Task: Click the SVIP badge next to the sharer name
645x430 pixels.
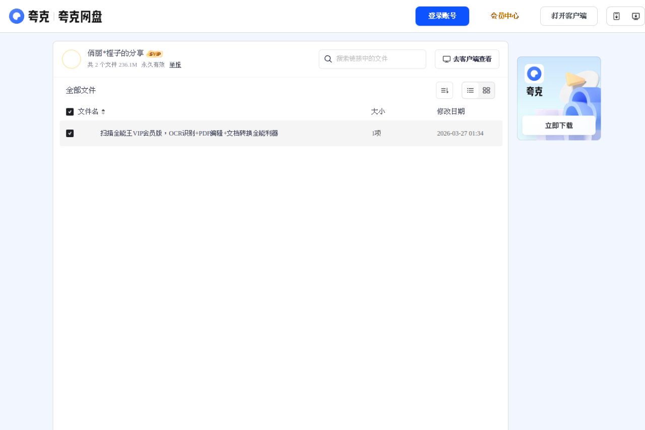Action: pos(155,53)
